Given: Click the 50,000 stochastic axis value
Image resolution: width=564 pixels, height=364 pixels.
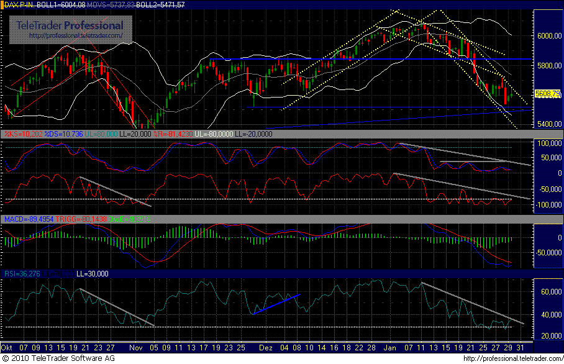Looking at the screenshot, I should (551, 158).
